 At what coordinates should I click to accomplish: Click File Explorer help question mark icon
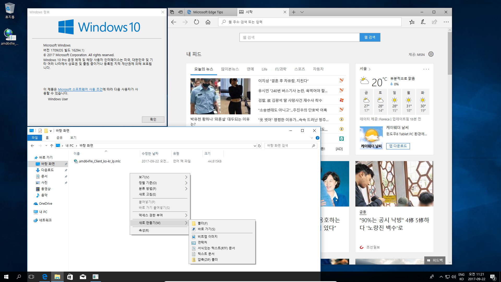(x=318, y=138)
